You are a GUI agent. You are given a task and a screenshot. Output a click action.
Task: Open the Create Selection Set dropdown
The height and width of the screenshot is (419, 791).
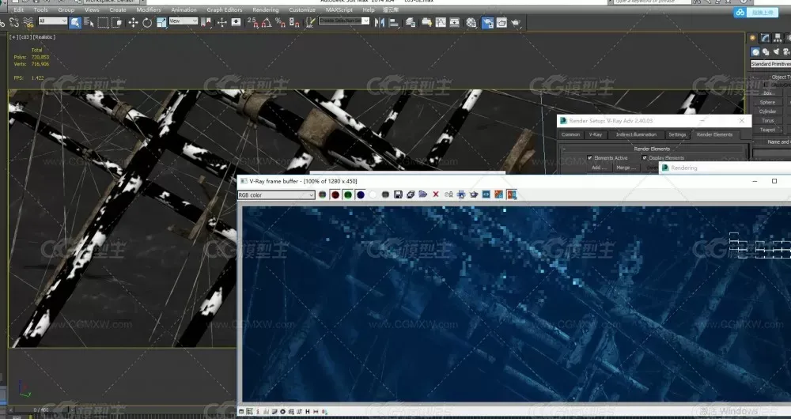pos(344,21)
